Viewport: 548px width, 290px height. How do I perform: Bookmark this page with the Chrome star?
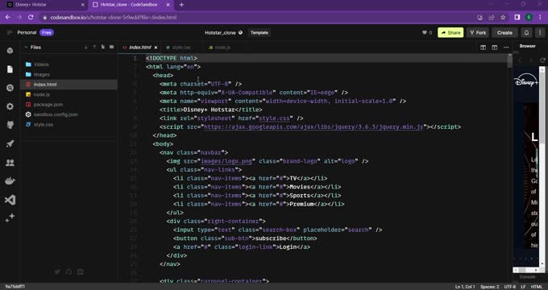click(x=503, y=17)
